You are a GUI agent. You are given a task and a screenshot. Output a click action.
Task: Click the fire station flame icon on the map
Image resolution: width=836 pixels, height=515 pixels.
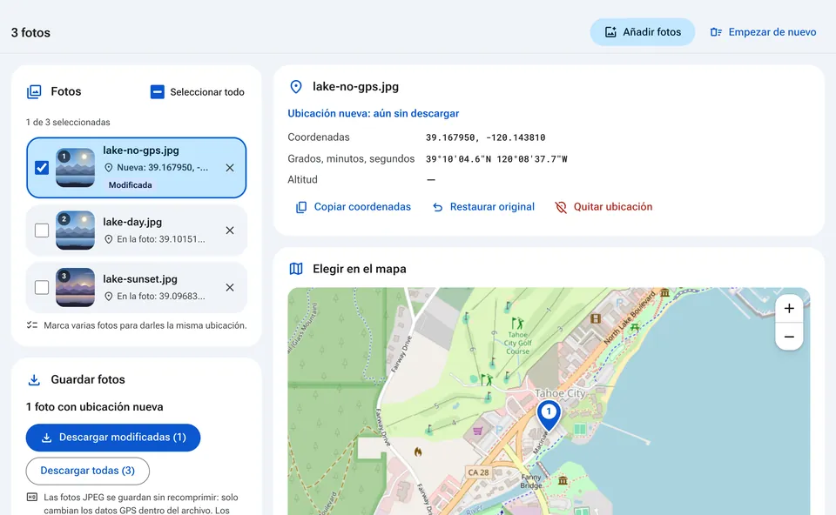(x=418, y=452)
